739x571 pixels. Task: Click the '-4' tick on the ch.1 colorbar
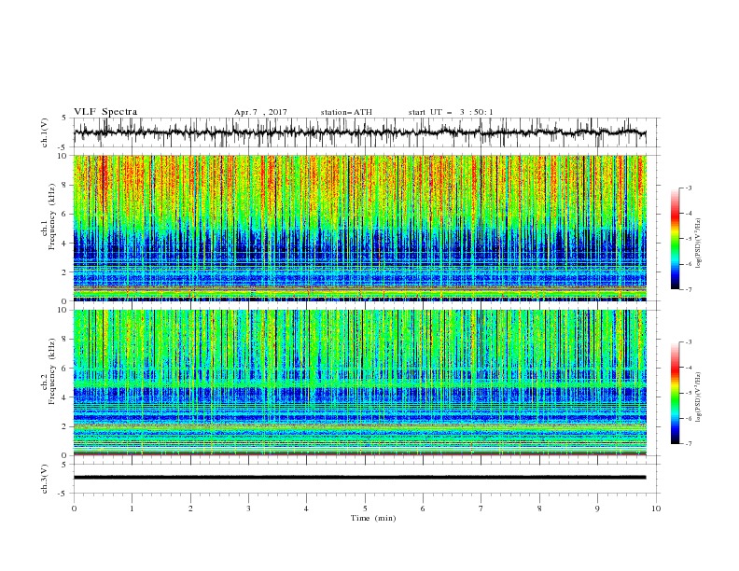(689, 214)
